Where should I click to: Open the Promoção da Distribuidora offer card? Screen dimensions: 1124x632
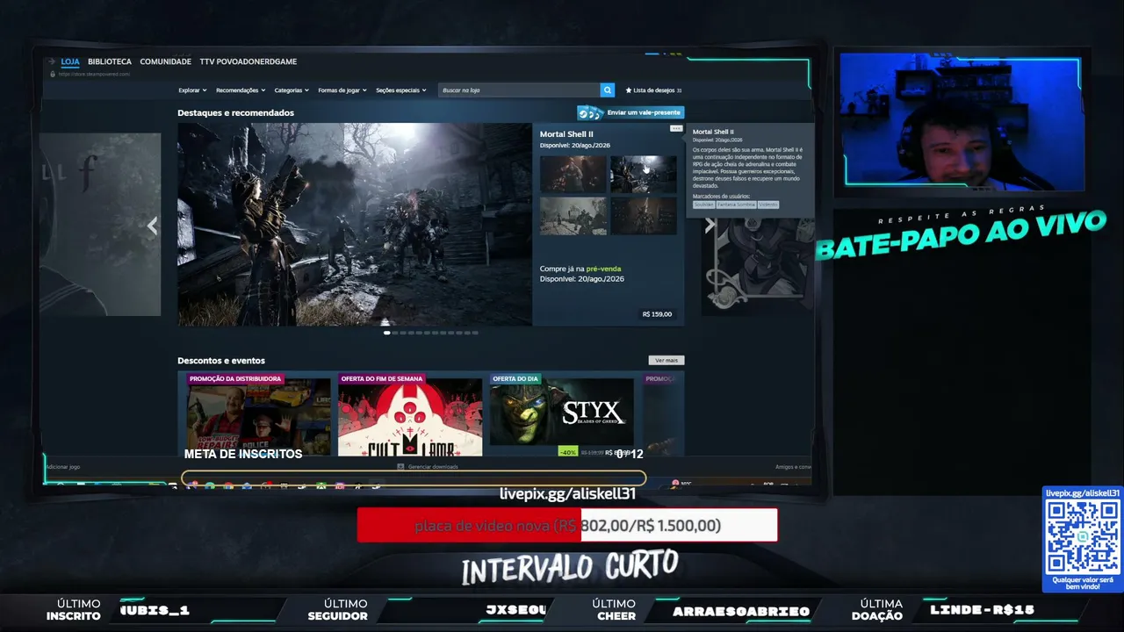(258, 414)
